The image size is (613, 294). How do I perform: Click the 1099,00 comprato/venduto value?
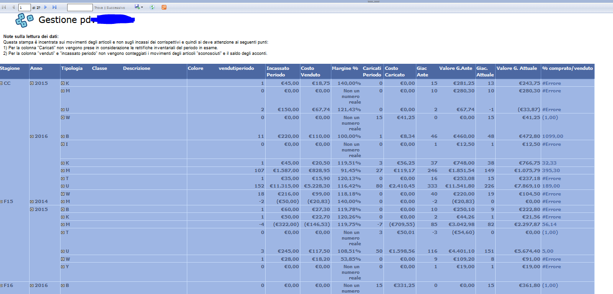(552, 136)
